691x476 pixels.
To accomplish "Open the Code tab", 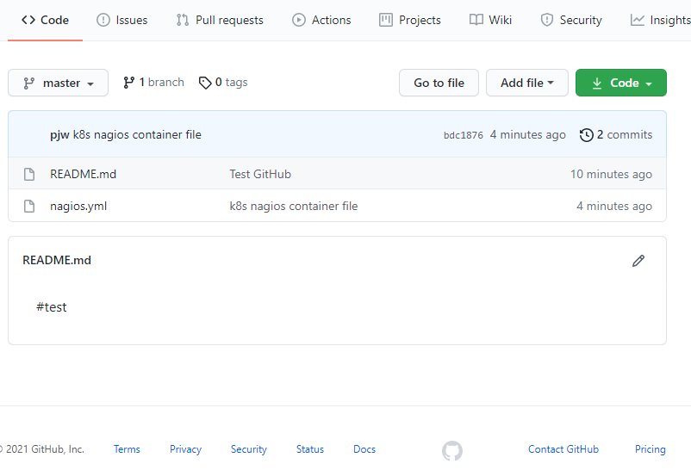I will tap(45, 21).
